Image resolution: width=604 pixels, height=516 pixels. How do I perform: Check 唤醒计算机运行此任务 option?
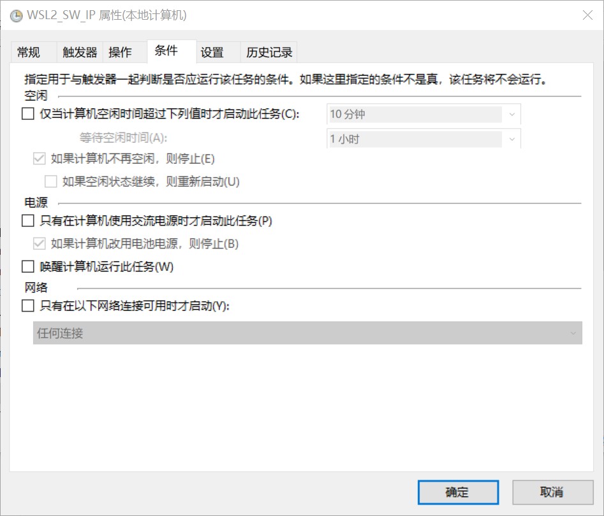[x=27, y=266]
